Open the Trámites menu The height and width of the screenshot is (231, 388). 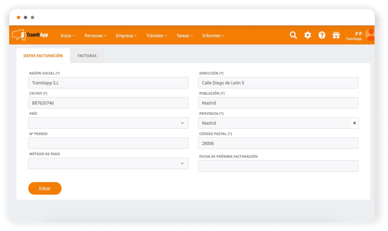[x=157, y=36]
